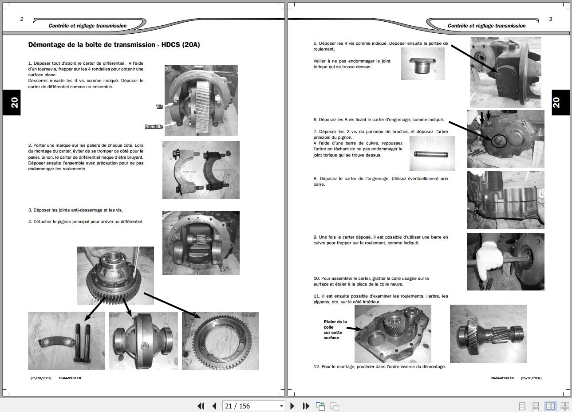The height and width of the screenshot is (412, 572).
Task: Go to the previous page
Action: pos(214,406)
